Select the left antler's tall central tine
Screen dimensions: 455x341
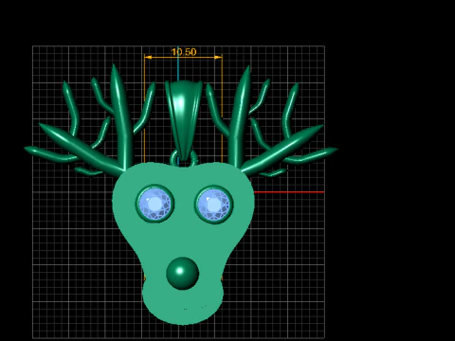coord(121,117)
